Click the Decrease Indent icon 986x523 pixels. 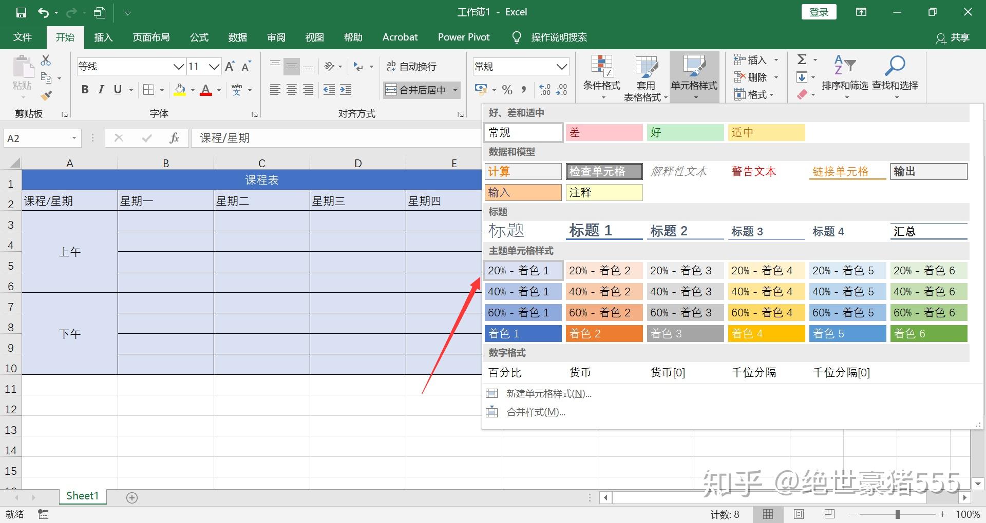click(x=329, y=90)
